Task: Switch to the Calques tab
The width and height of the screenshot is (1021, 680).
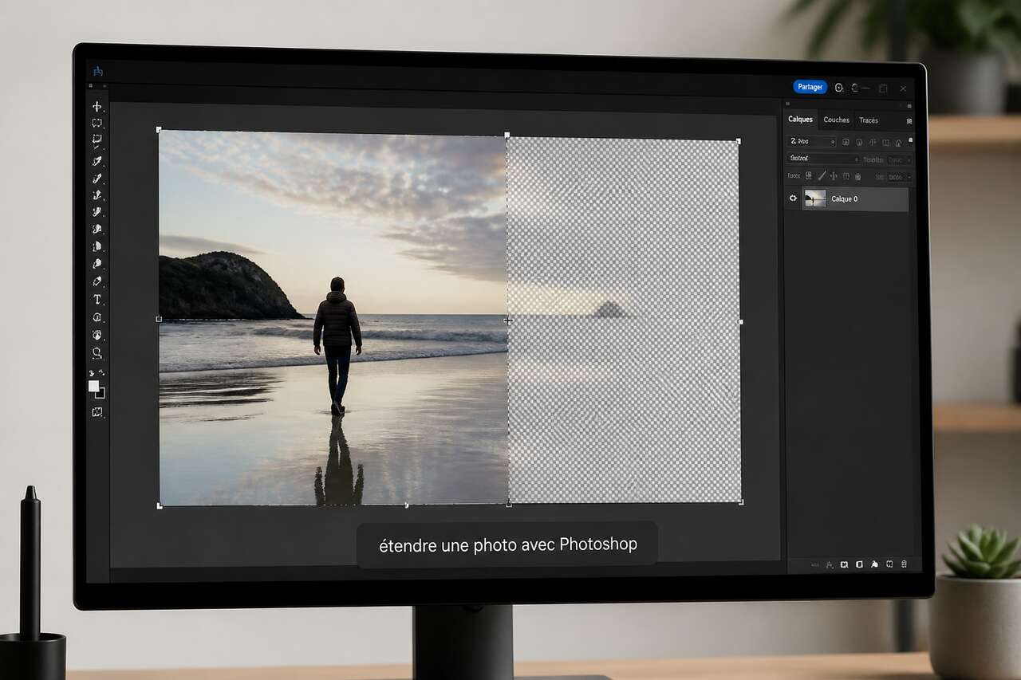Action: click(800, 120)
